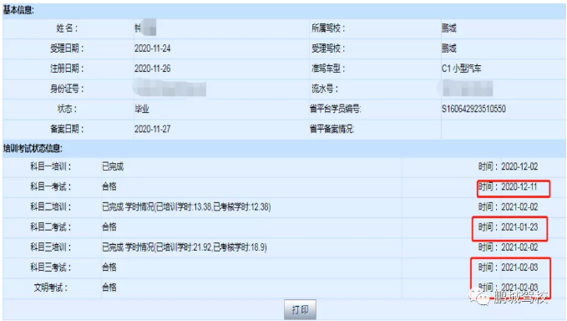
Task: Click the 文明考试 result 合格
Action: [x=109, y=288]
